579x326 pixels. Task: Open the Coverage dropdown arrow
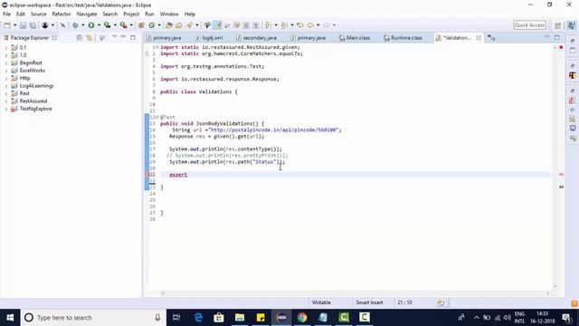(x=115, y=25)
